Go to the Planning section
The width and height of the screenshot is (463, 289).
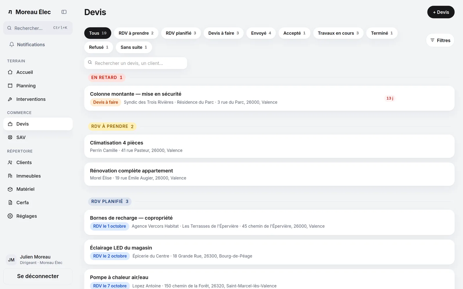(x=38, y=86)
